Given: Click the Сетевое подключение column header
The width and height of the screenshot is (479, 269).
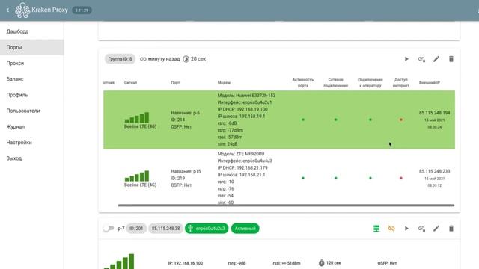Looking at the screenshot, I should (x=335, y=83).
